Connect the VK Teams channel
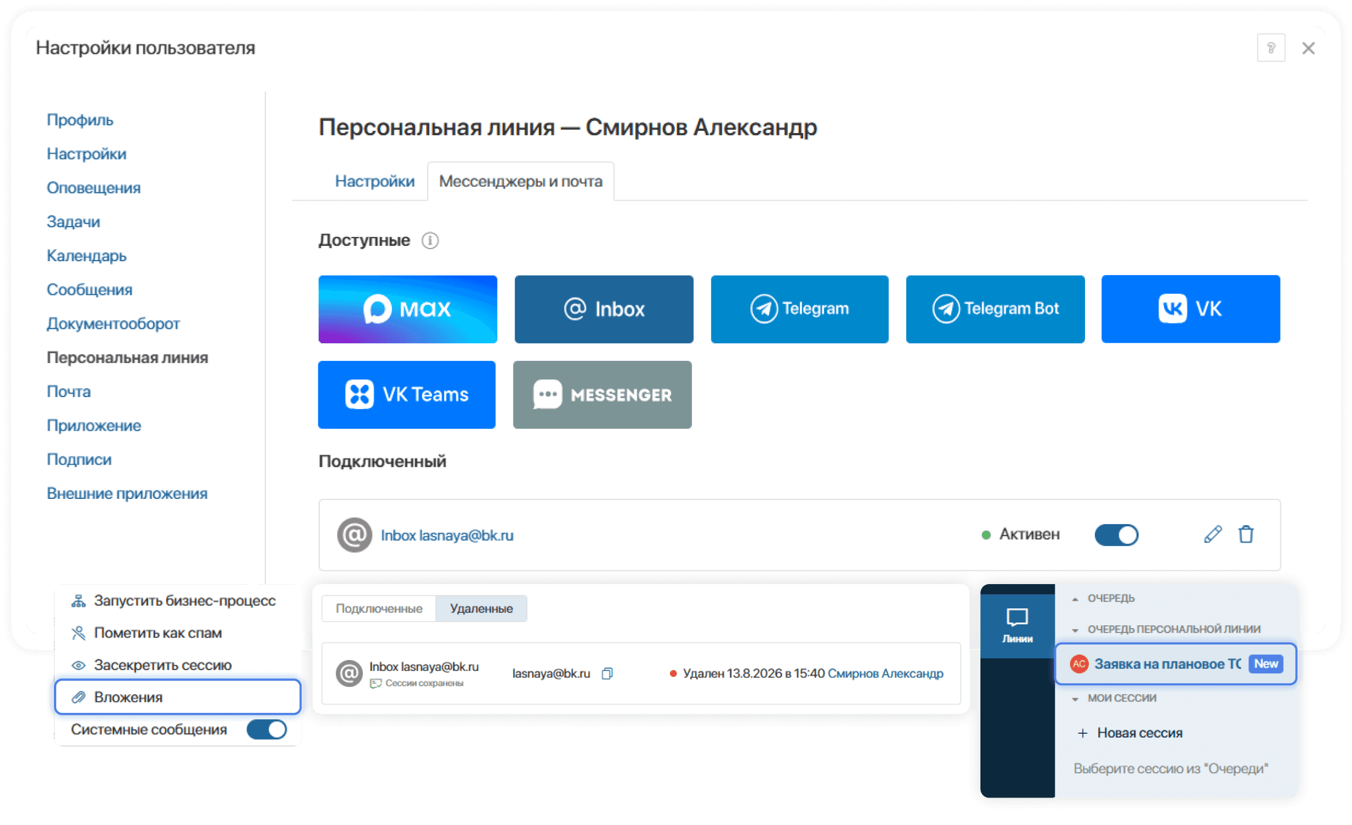 point(407,394)
